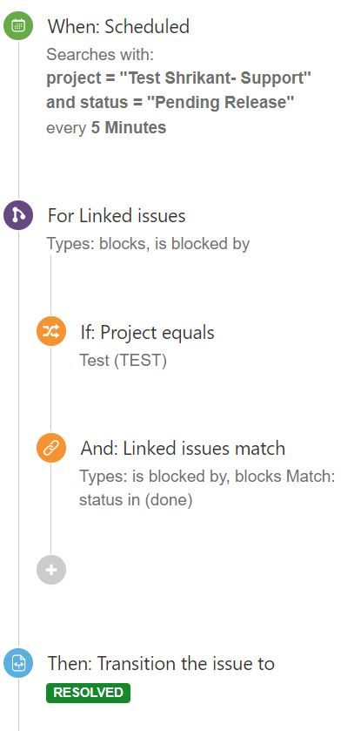Open the When: Scheduled trigger title
This screenshot has width=354, height=731.
point(118,26)
